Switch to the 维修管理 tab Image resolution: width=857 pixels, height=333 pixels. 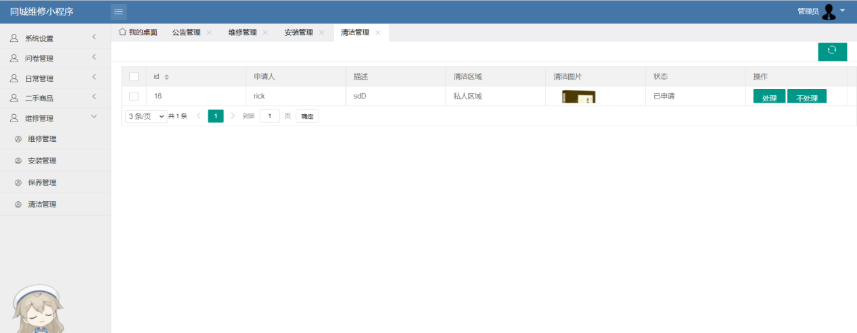point(242,32)
